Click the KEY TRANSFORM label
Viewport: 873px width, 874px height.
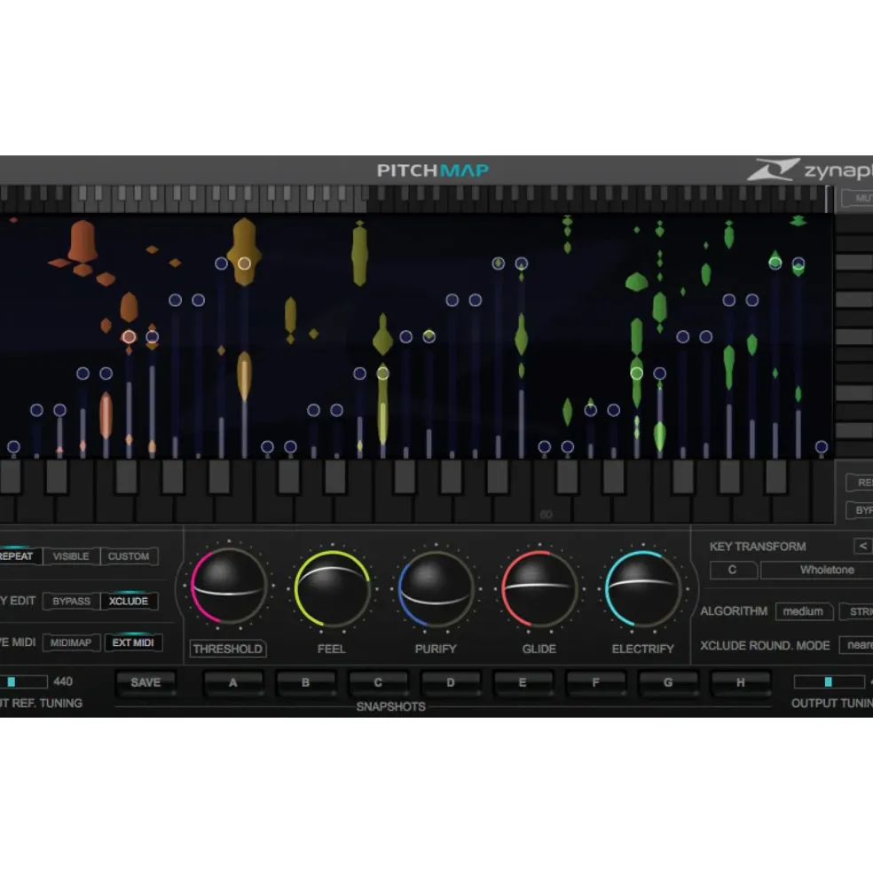[x=758, y=547]
